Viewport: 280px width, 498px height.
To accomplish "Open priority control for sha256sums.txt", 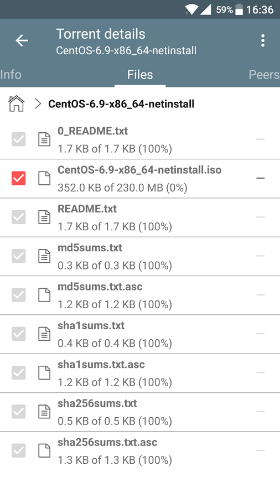I will coord(260,412).
